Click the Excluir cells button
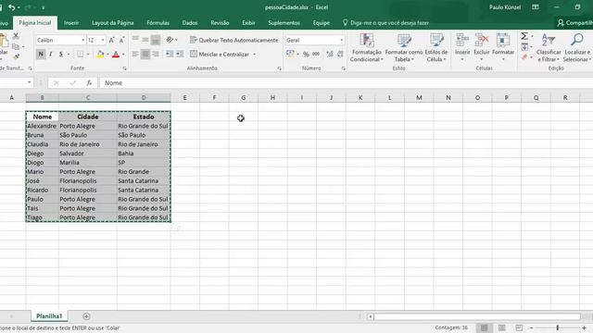593x333 pixels. click(482, 47)
